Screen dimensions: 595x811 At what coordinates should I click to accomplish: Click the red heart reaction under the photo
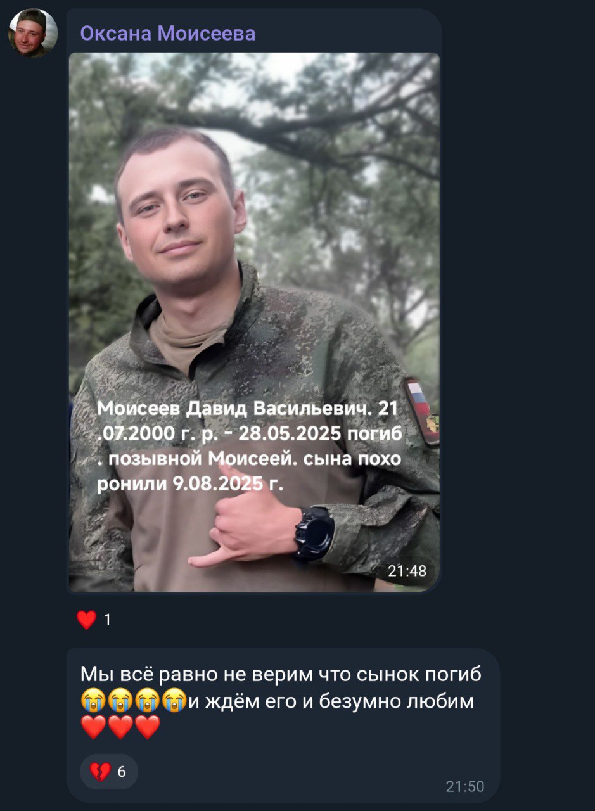point(86,620)
